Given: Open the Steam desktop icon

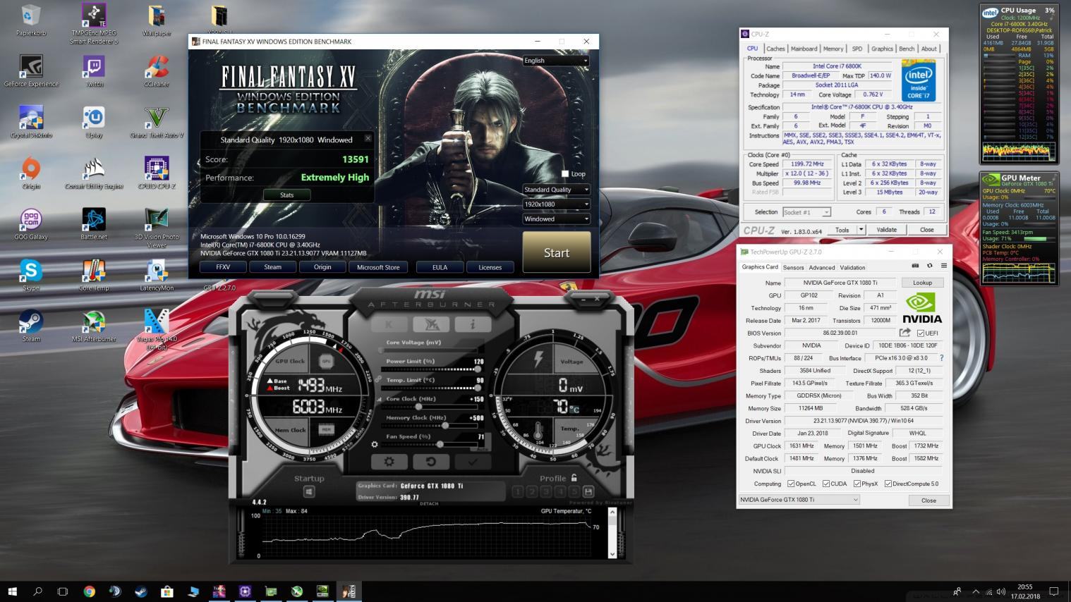Looking at the screenshot, I should pyautogui.click(x=31, y=326).
